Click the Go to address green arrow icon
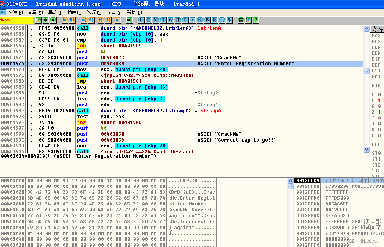The height and width of the screenshot is (247, 384). [x=129, y=20]
